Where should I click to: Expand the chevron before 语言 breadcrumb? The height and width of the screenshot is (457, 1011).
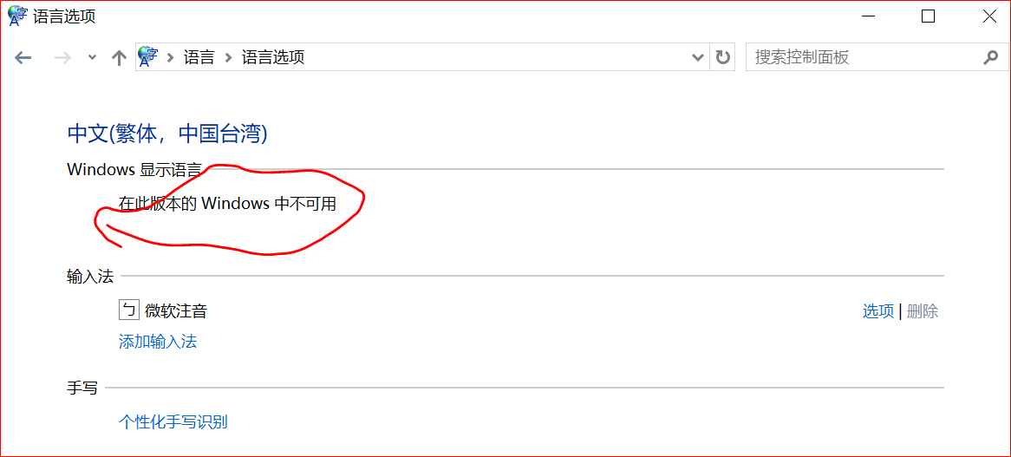coord(171,58)
